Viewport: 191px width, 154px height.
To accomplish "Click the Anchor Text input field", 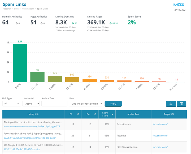I will tap(54, 104).
